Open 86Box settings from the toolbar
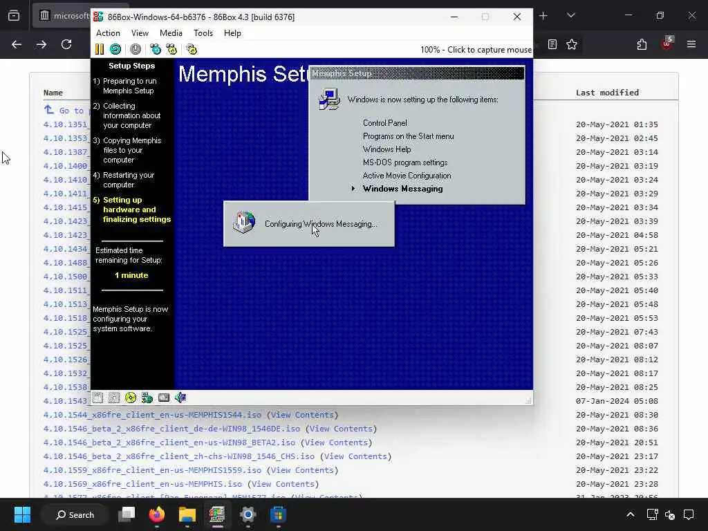 [192, 49]
